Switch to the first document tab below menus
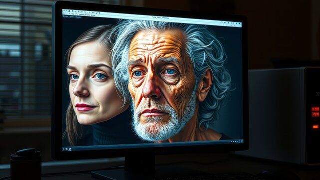The height and width of the screenshot is (180, 320). pyautogui.click(x=66, y=16)
